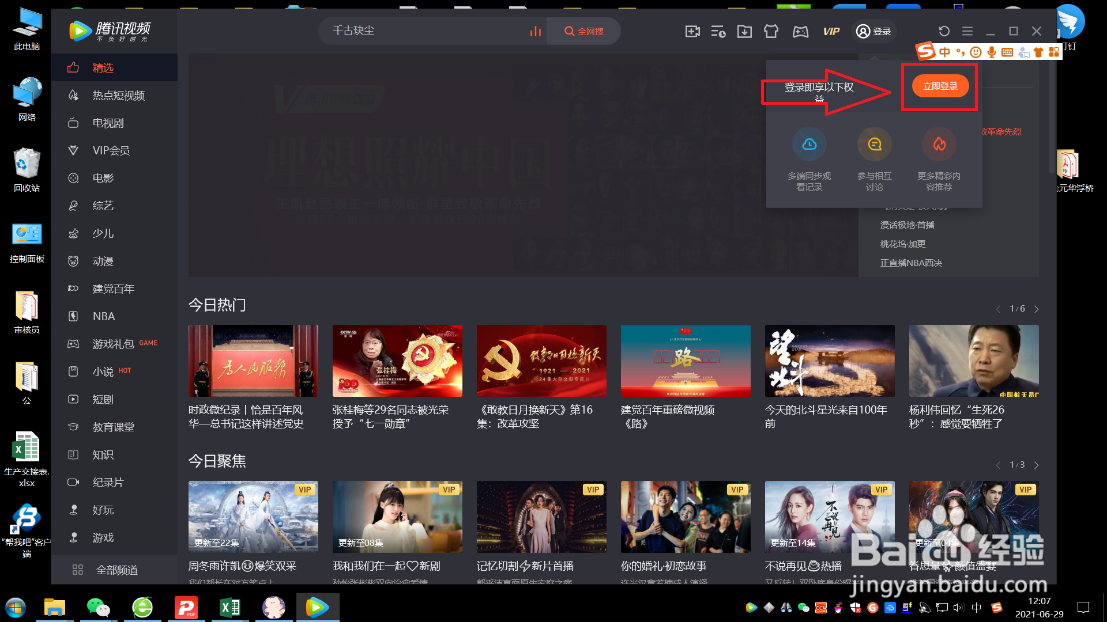Click the 全网搜 search button
The image size is (1107, 622).
583,31
